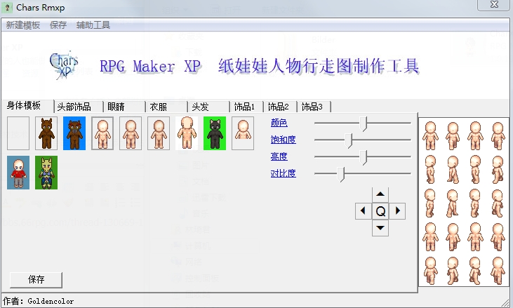Click the 颜色 link
513x308 pixels.
[279, 123]
